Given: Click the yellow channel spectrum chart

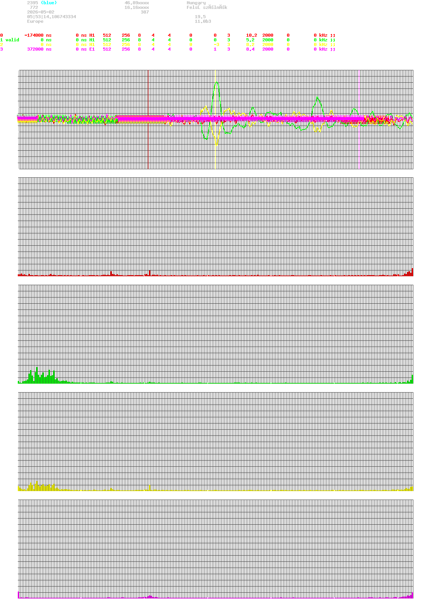Looking at the screenshot, I should click(x=216, y=442).
